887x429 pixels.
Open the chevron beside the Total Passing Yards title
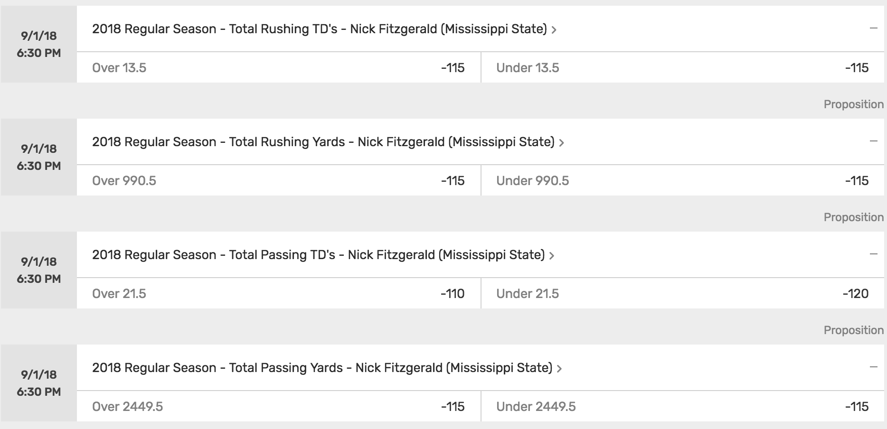559,369
